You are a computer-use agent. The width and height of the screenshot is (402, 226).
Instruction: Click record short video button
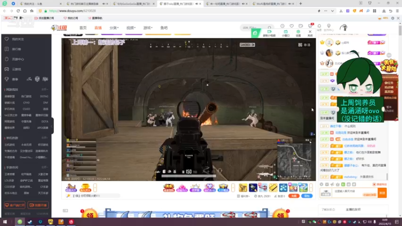(x=269, y=33)
